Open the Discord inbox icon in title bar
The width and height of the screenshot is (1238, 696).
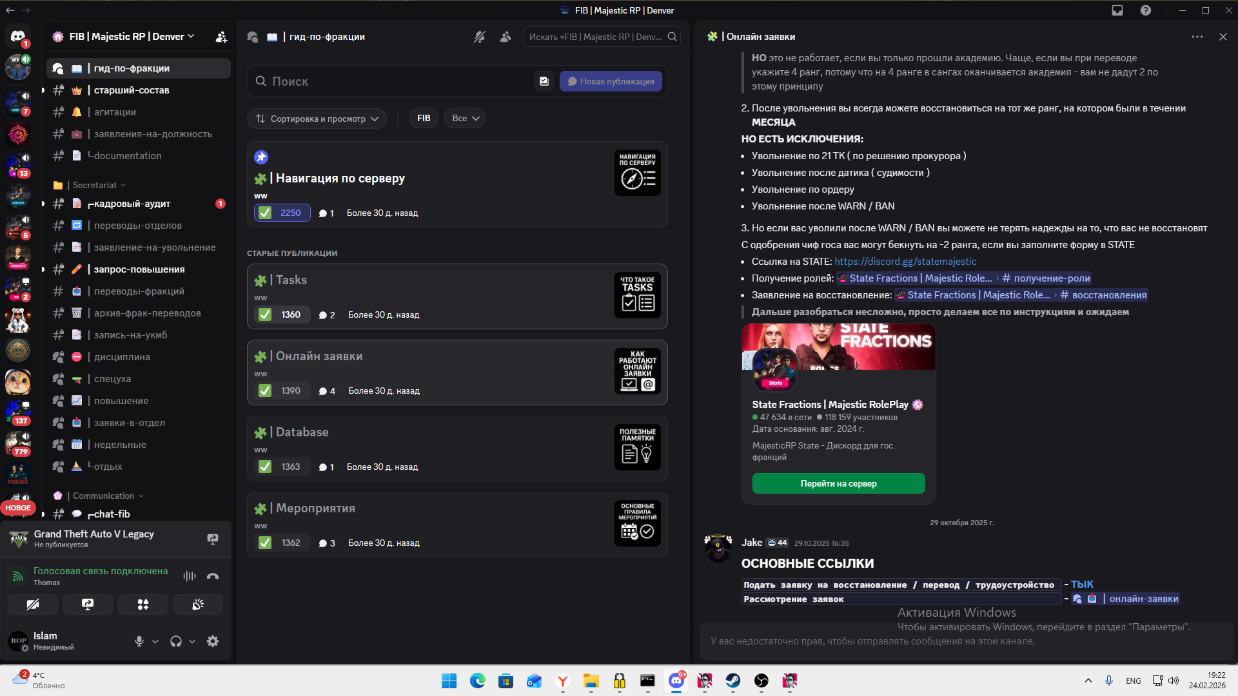pos(1117,10)
